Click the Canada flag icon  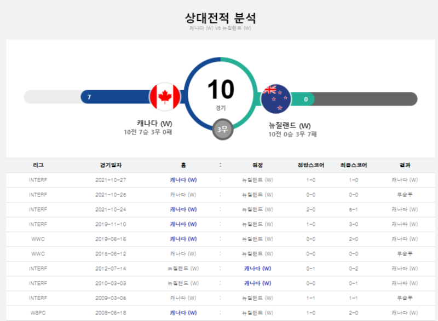click(x=165, y=97)
